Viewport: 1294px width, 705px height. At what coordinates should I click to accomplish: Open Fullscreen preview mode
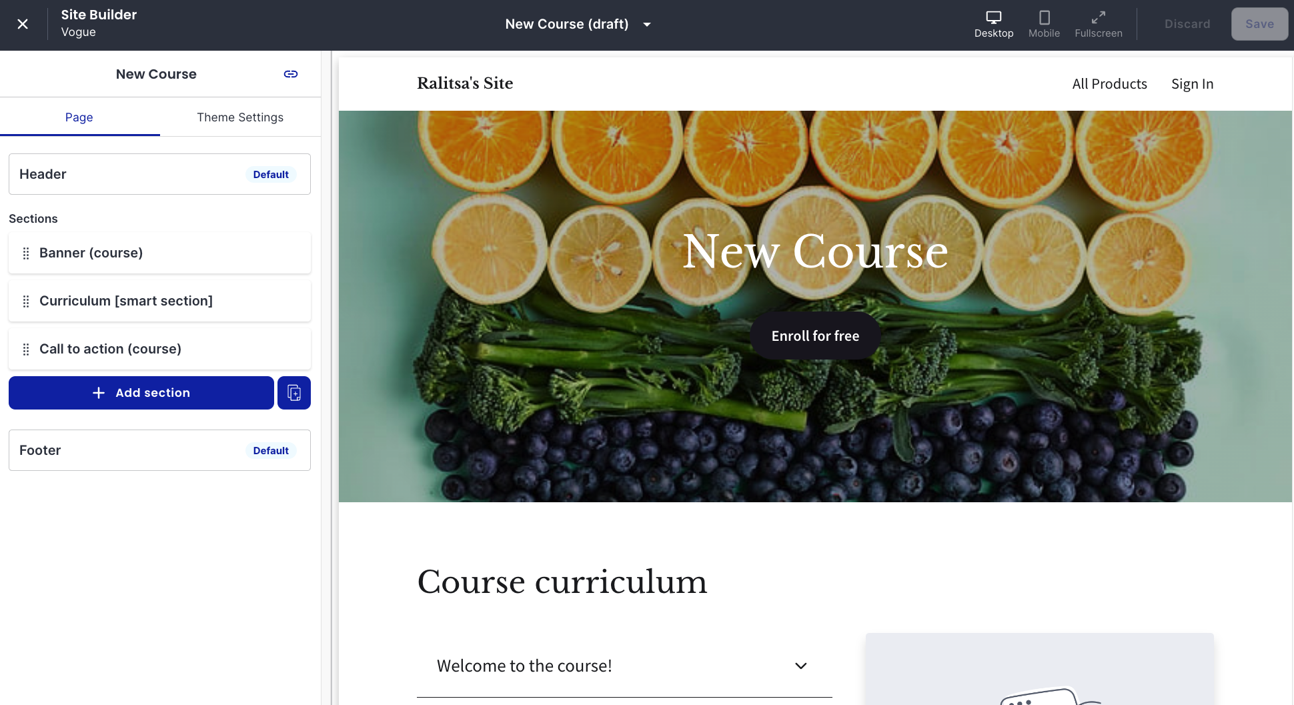click(1099, 25)
